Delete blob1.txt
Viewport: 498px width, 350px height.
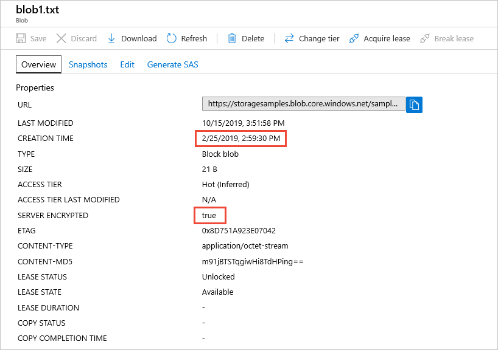tap(246, 38)
